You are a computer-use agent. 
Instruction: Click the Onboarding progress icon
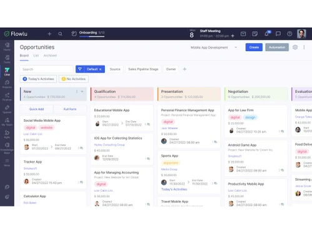(74, 34)
